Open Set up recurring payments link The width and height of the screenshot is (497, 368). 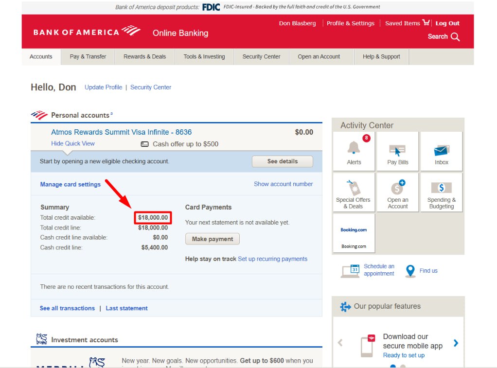click(x=272, y=259)
